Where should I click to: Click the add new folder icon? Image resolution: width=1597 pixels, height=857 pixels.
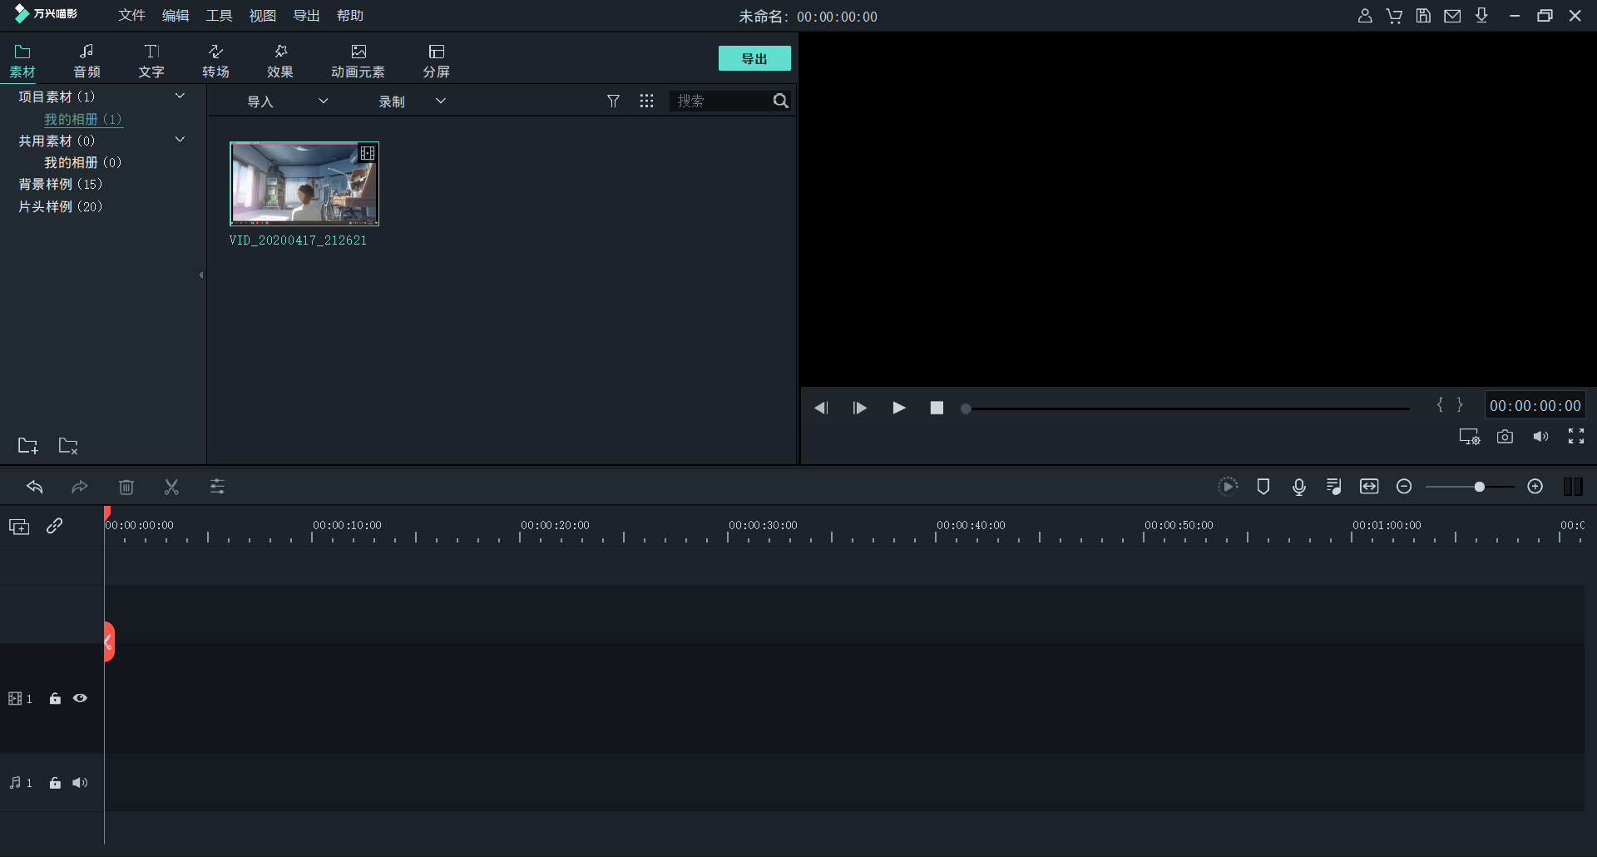27,446
